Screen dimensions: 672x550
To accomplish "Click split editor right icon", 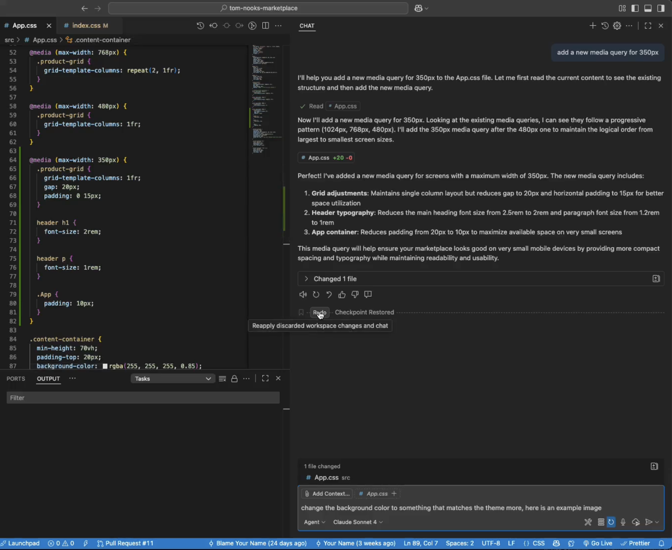I will click(x=266, y=26).
